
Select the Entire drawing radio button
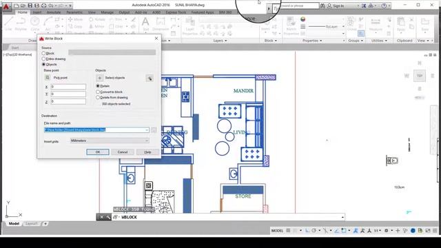point(43,59)
